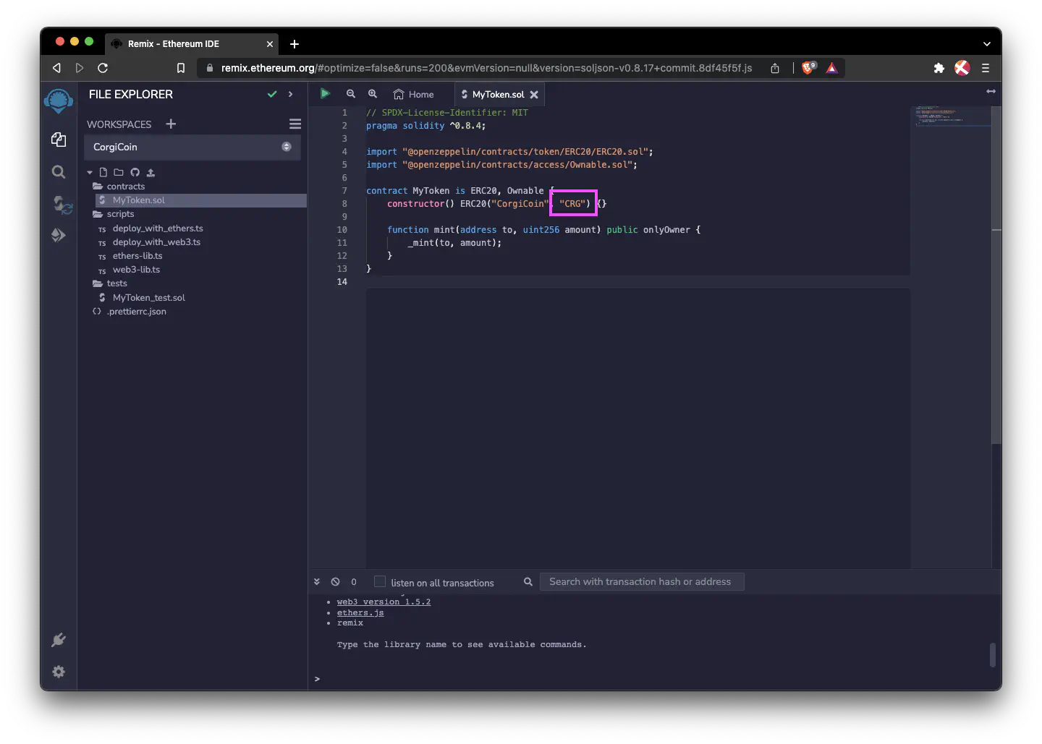Open the tab list chevron
1042x744 pixels.
(986, 44)
